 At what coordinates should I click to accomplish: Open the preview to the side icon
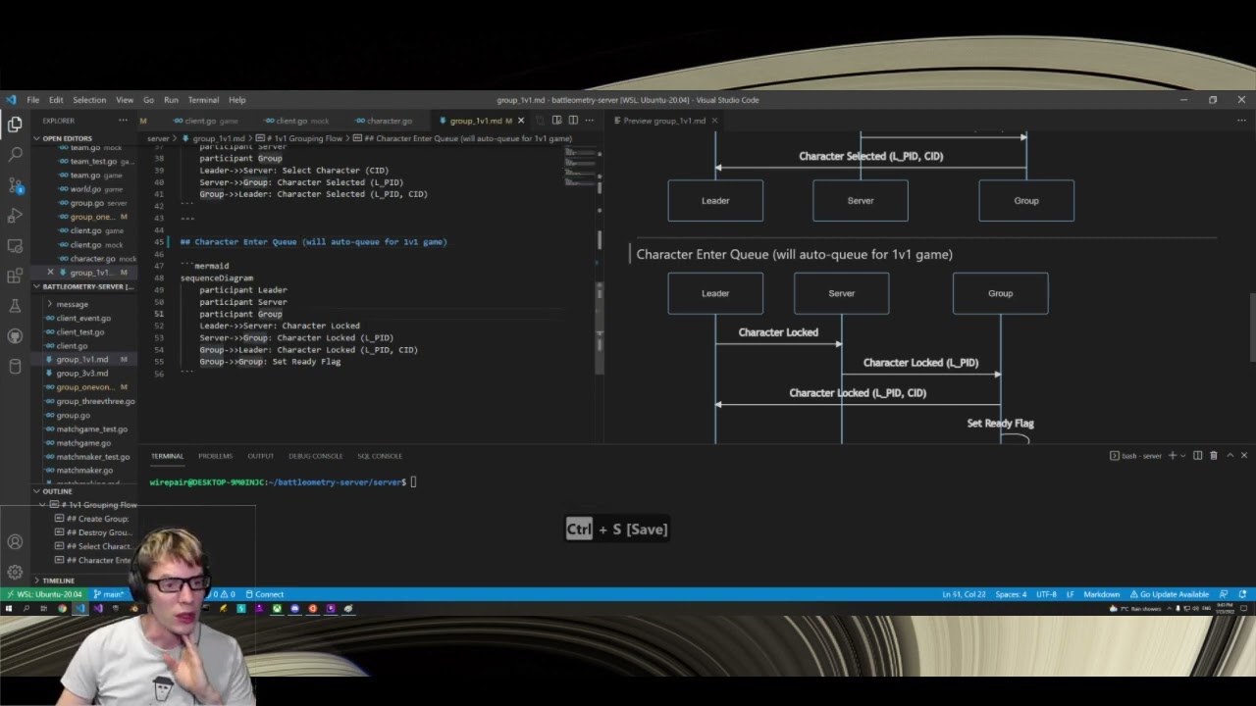click(x=556, y=121)
